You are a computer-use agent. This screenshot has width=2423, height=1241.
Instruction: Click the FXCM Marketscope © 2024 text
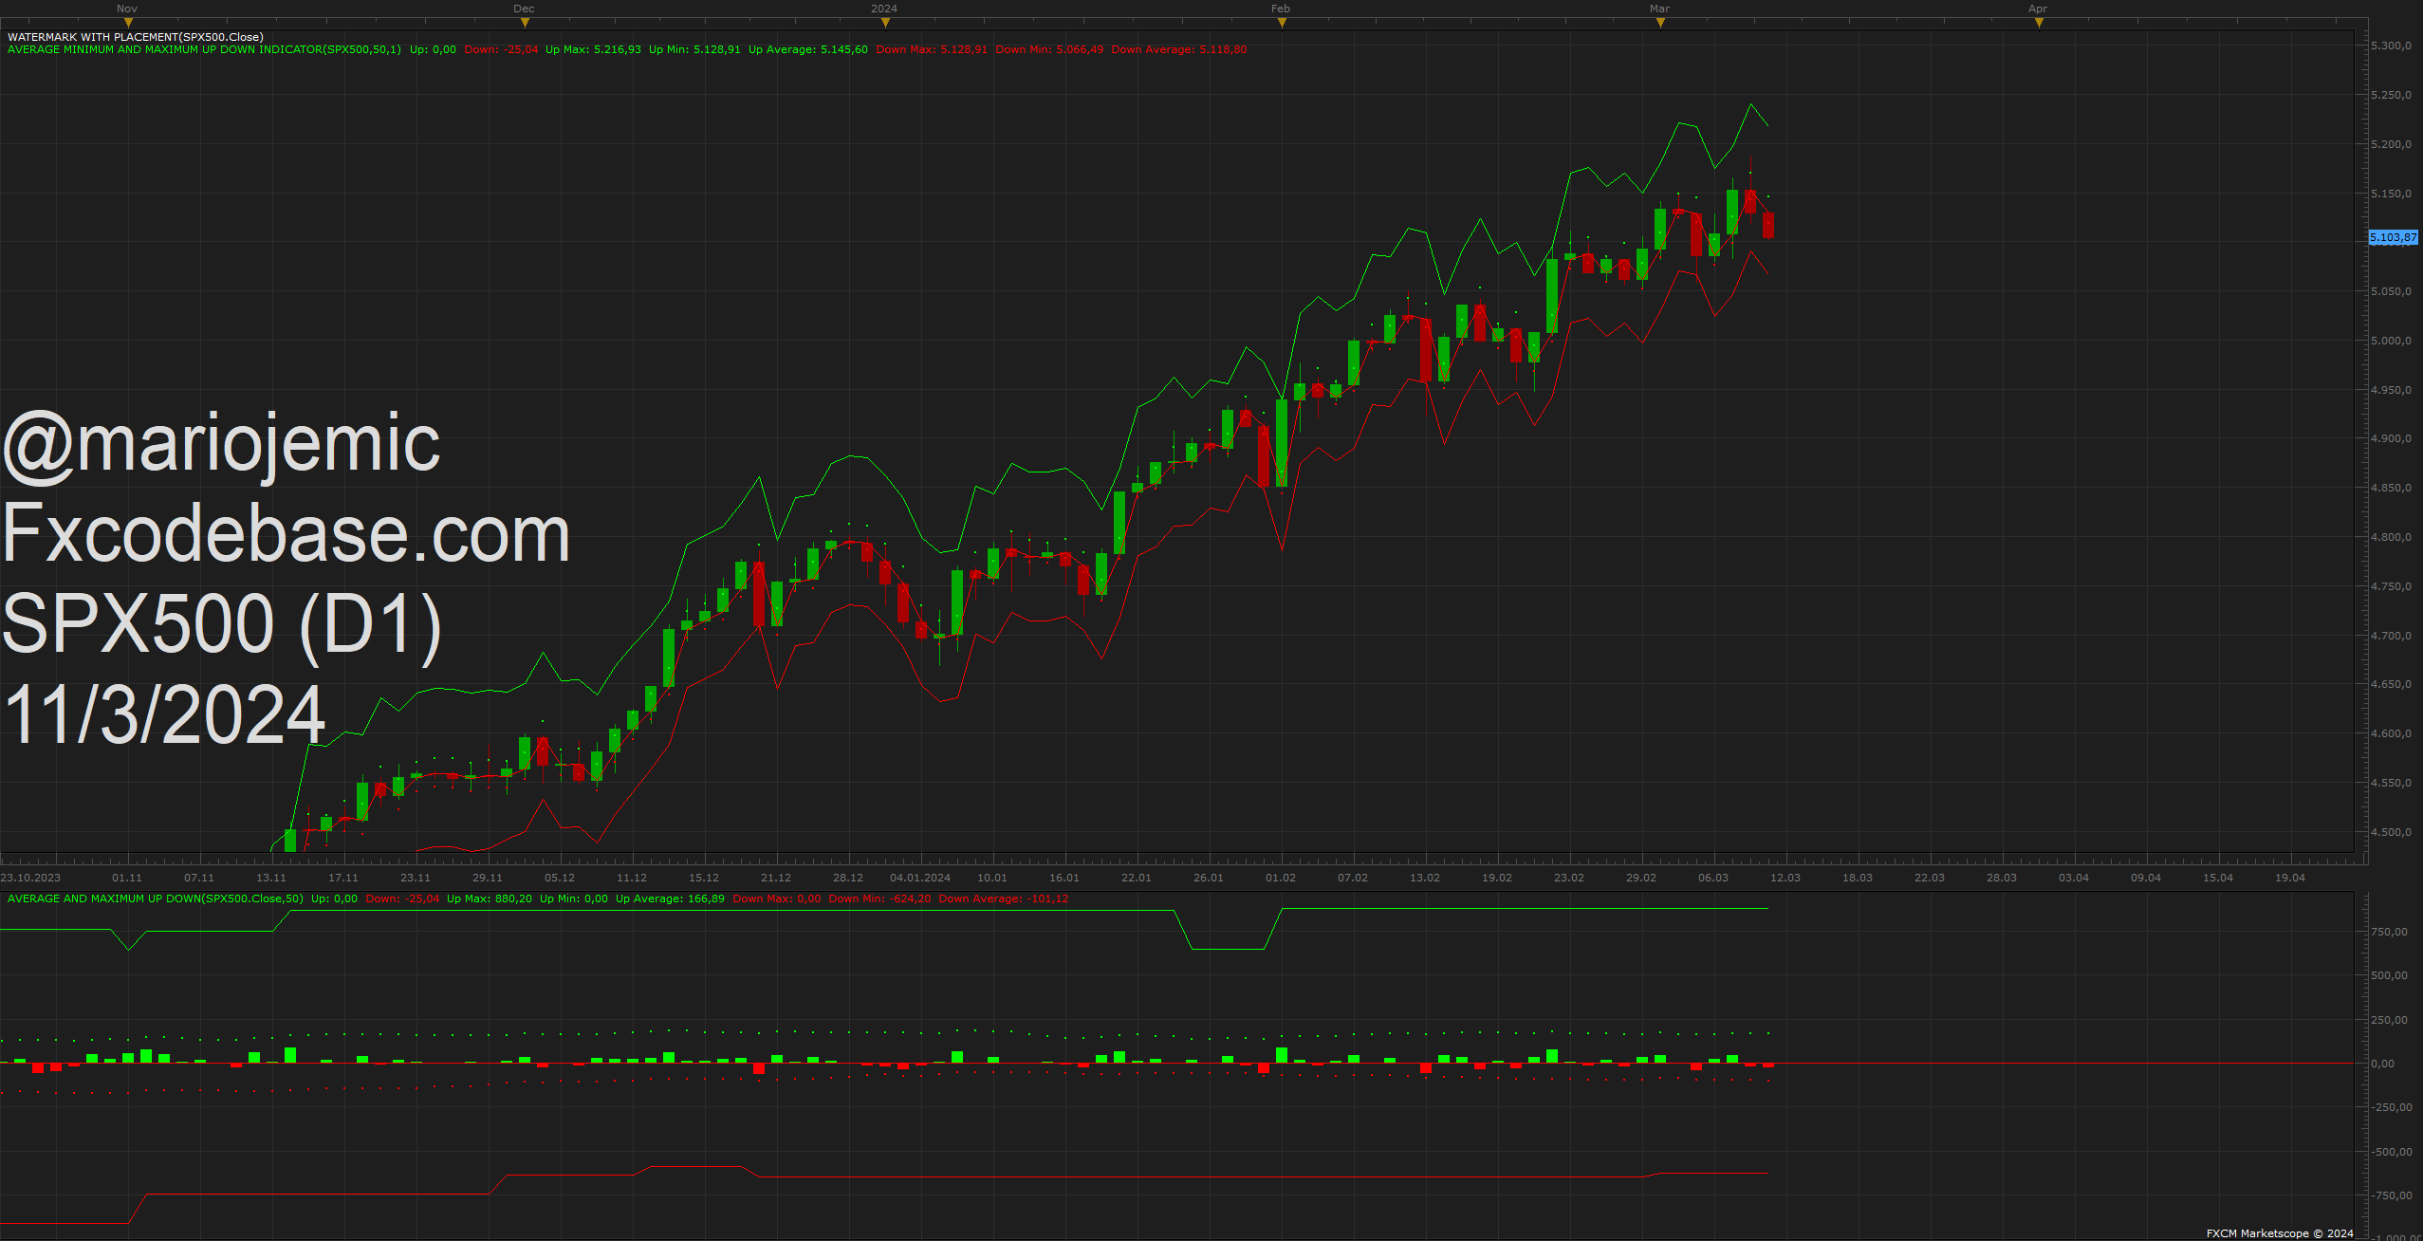coord(2280,1233)
